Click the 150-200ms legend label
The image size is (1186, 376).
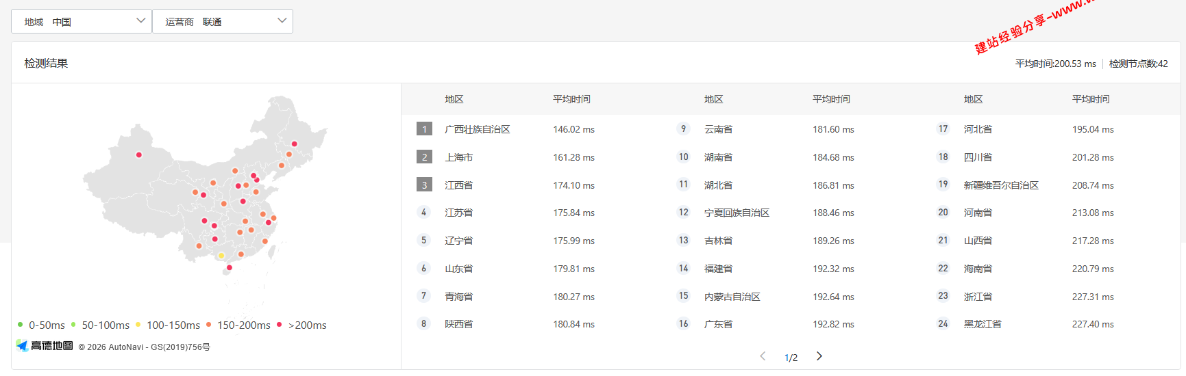coord(244,325)
